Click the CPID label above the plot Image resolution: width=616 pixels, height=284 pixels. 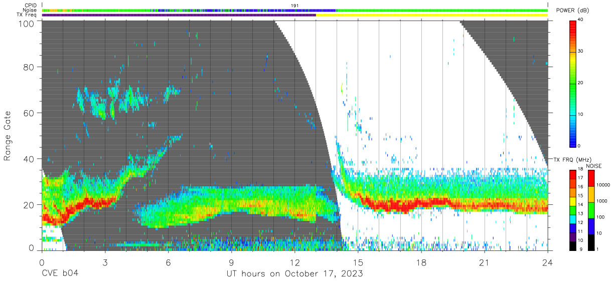point(30,6)
